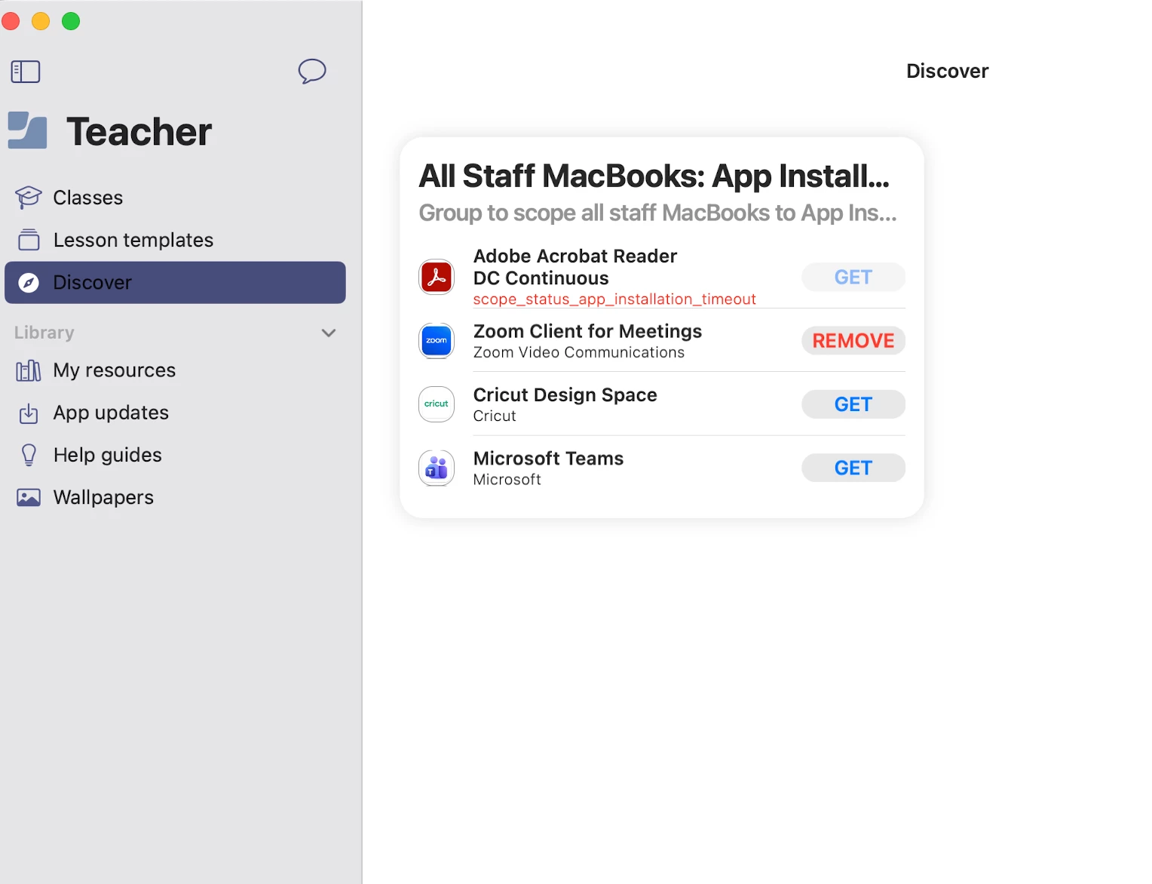Close the window with the red button

click(x=11, y=21)
